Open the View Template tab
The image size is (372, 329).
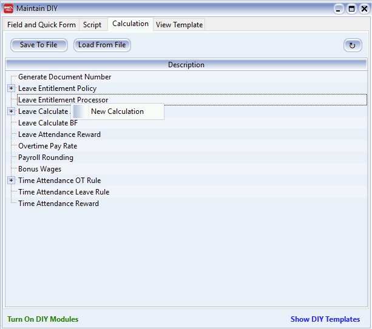tap(179, 25)
